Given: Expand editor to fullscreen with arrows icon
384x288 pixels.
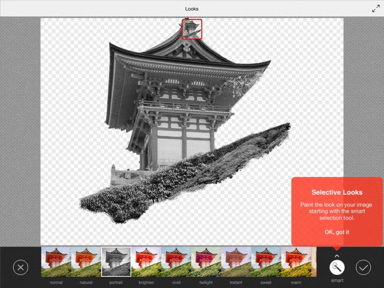Looking at the screenshot, I should (x=376, y=9).
